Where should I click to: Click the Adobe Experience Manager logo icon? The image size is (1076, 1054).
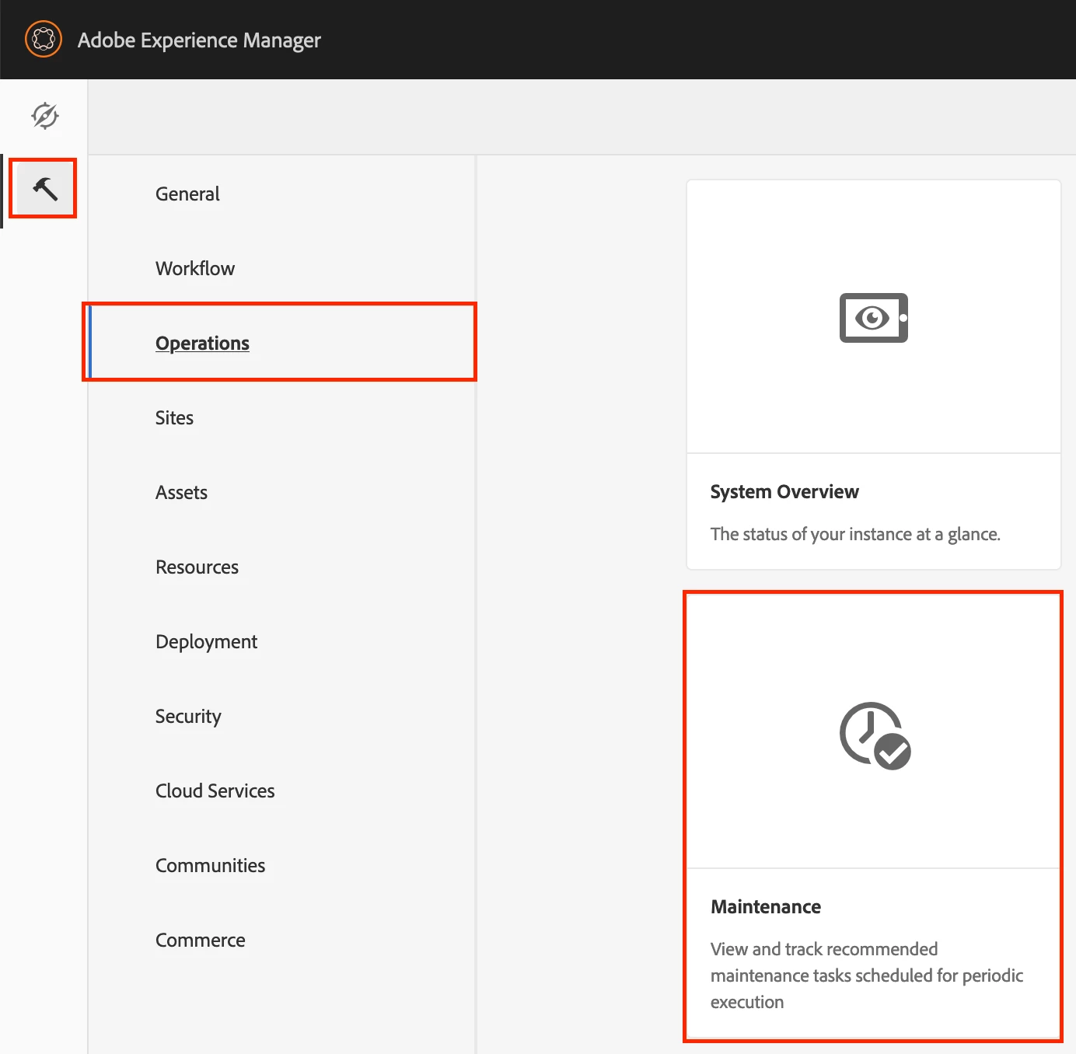tap(44, 39)
